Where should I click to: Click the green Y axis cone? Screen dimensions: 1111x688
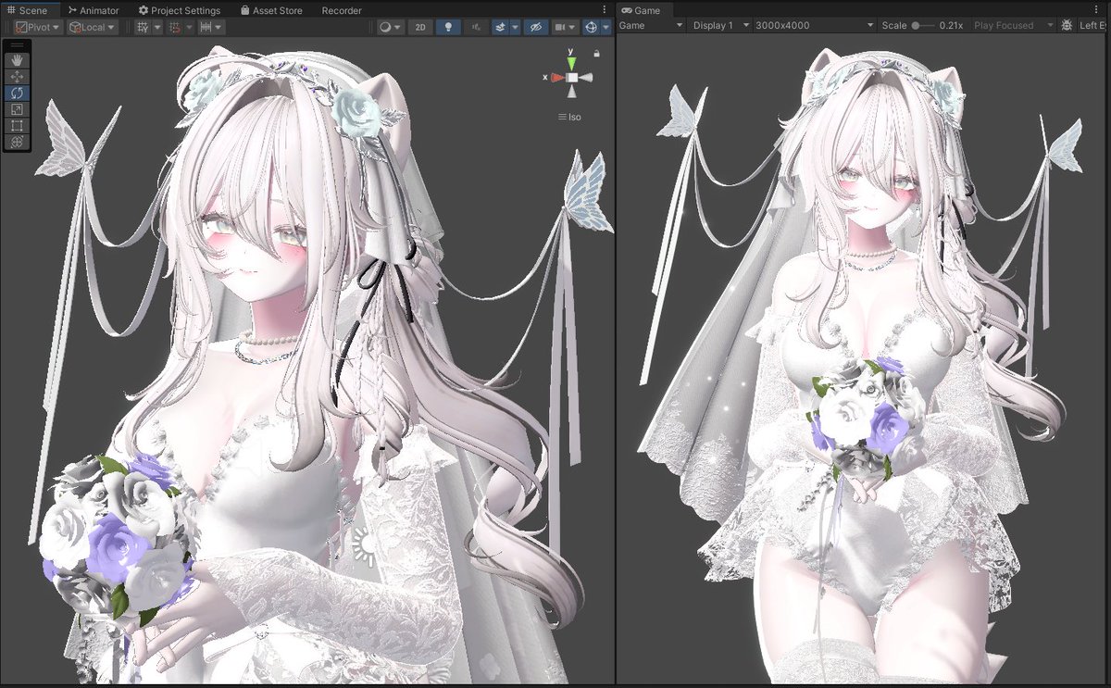point(572,62)
